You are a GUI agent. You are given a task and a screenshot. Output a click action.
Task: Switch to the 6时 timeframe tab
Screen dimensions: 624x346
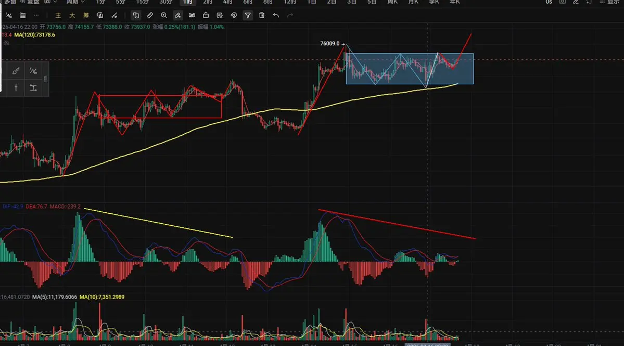(x=248, y=2)
